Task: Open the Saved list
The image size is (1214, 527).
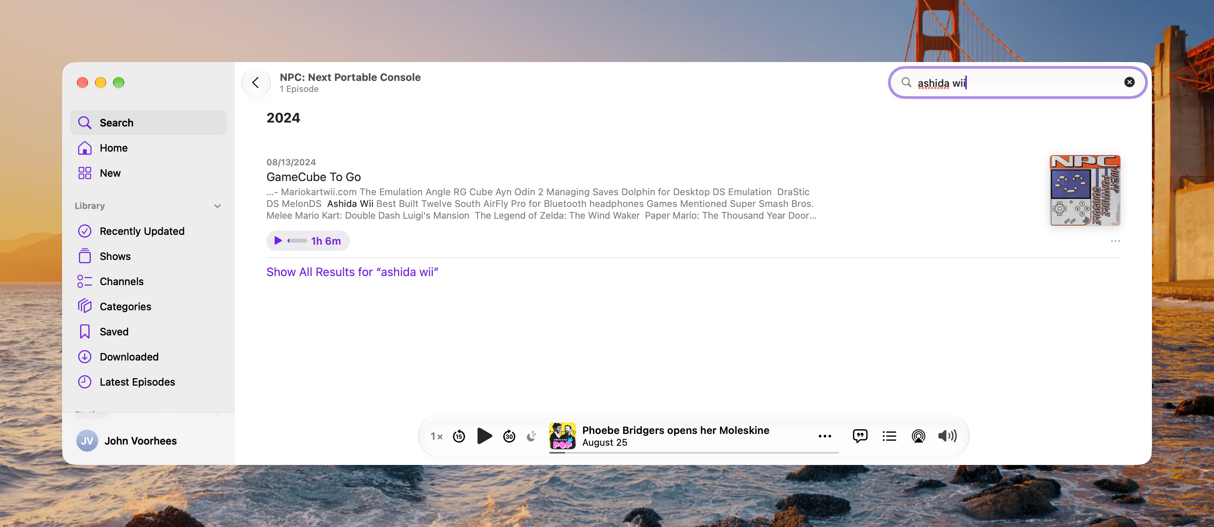Action: click(x=149, y=331)
